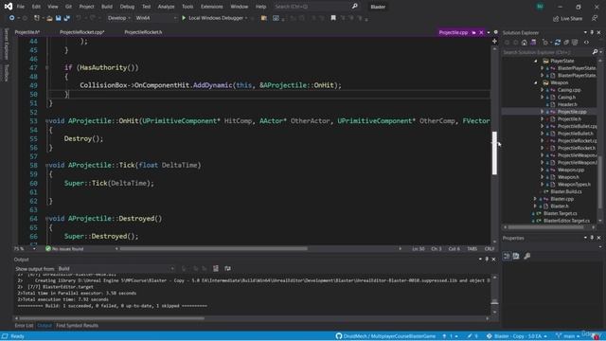The image size is (606, 341).
Task: Click GitHub repository icon in status bar
Action: coord(339,336)
